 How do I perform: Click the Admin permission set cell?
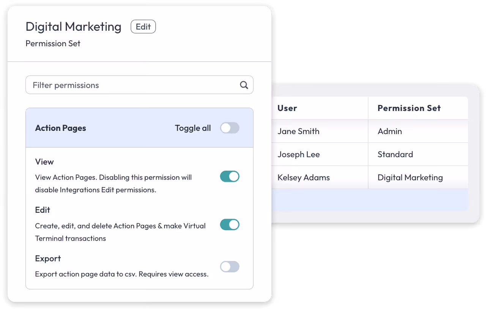tap(389, 131)
